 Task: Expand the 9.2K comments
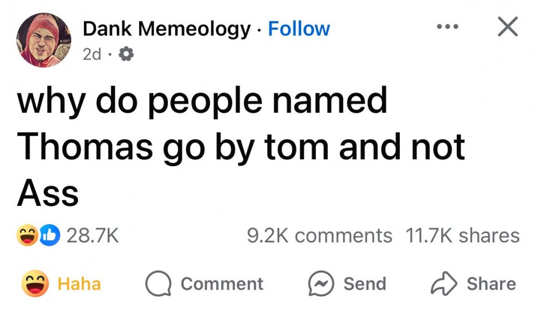(x=320, y=235)
